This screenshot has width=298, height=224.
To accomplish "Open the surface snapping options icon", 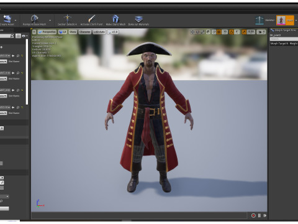I will (214, 32).
